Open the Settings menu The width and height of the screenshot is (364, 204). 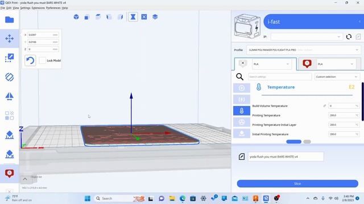point(25,8)
